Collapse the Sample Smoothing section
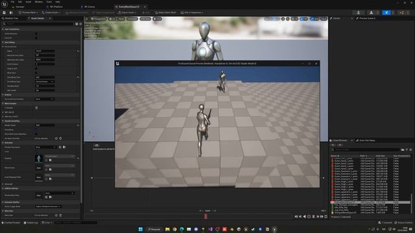 [x=3, y=121]
